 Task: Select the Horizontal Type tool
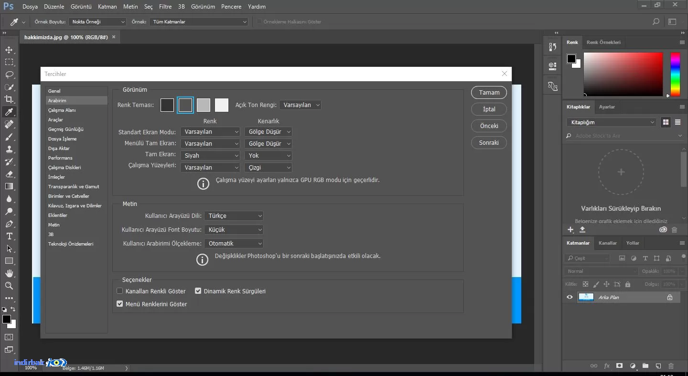(x=9, y=236)
